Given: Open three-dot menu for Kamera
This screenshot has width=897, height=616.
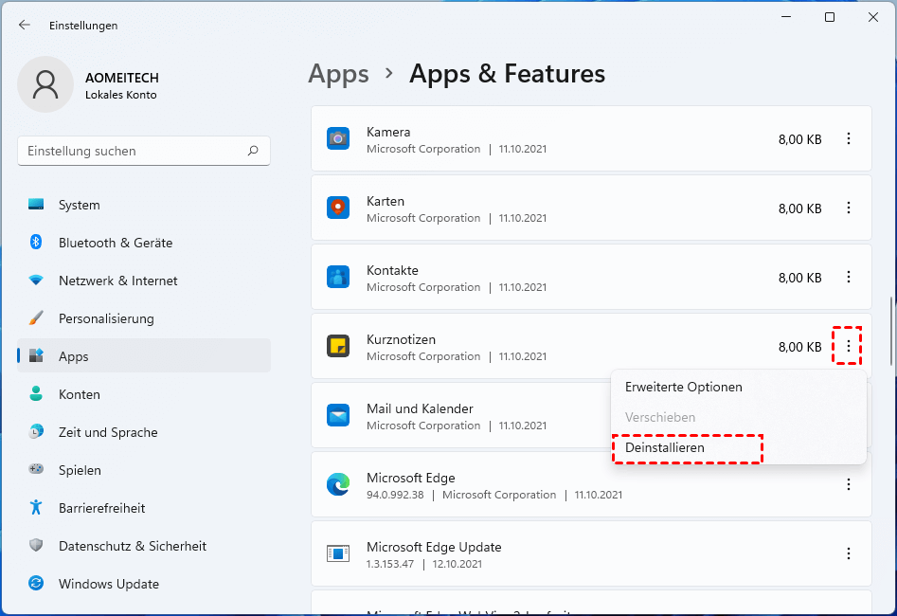Looking at the screenshot, I should 848,139.
